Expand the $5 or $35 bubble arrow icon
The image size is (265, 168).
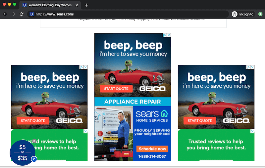coord(34,159)
